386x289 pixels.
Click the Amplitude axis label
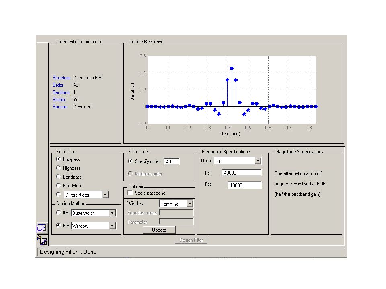(133, 90)
